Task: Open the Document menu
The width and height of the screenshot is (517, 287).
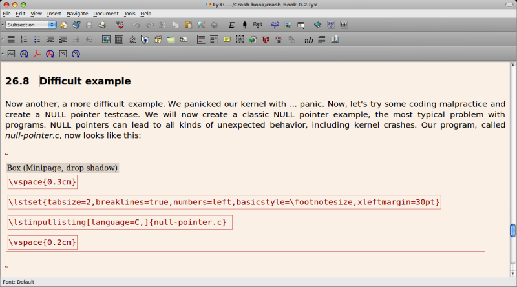Action: click(105, 13)
